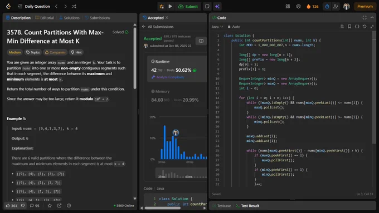Click the Solved check status
Viewport: 379px width, 213px height.
[x=120, y=32]
